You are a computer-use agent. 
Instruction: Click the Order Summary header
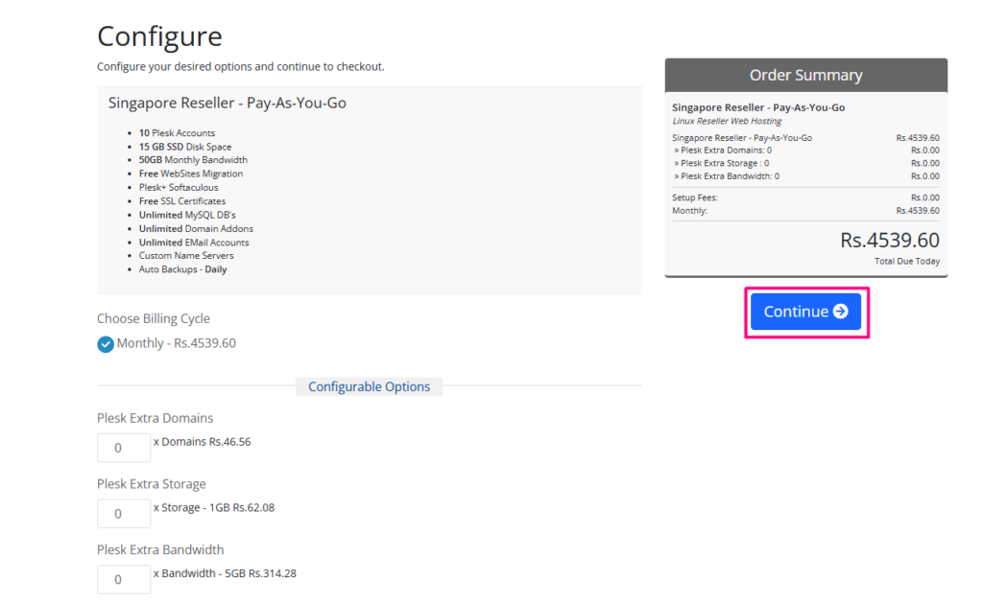(805, 75)
